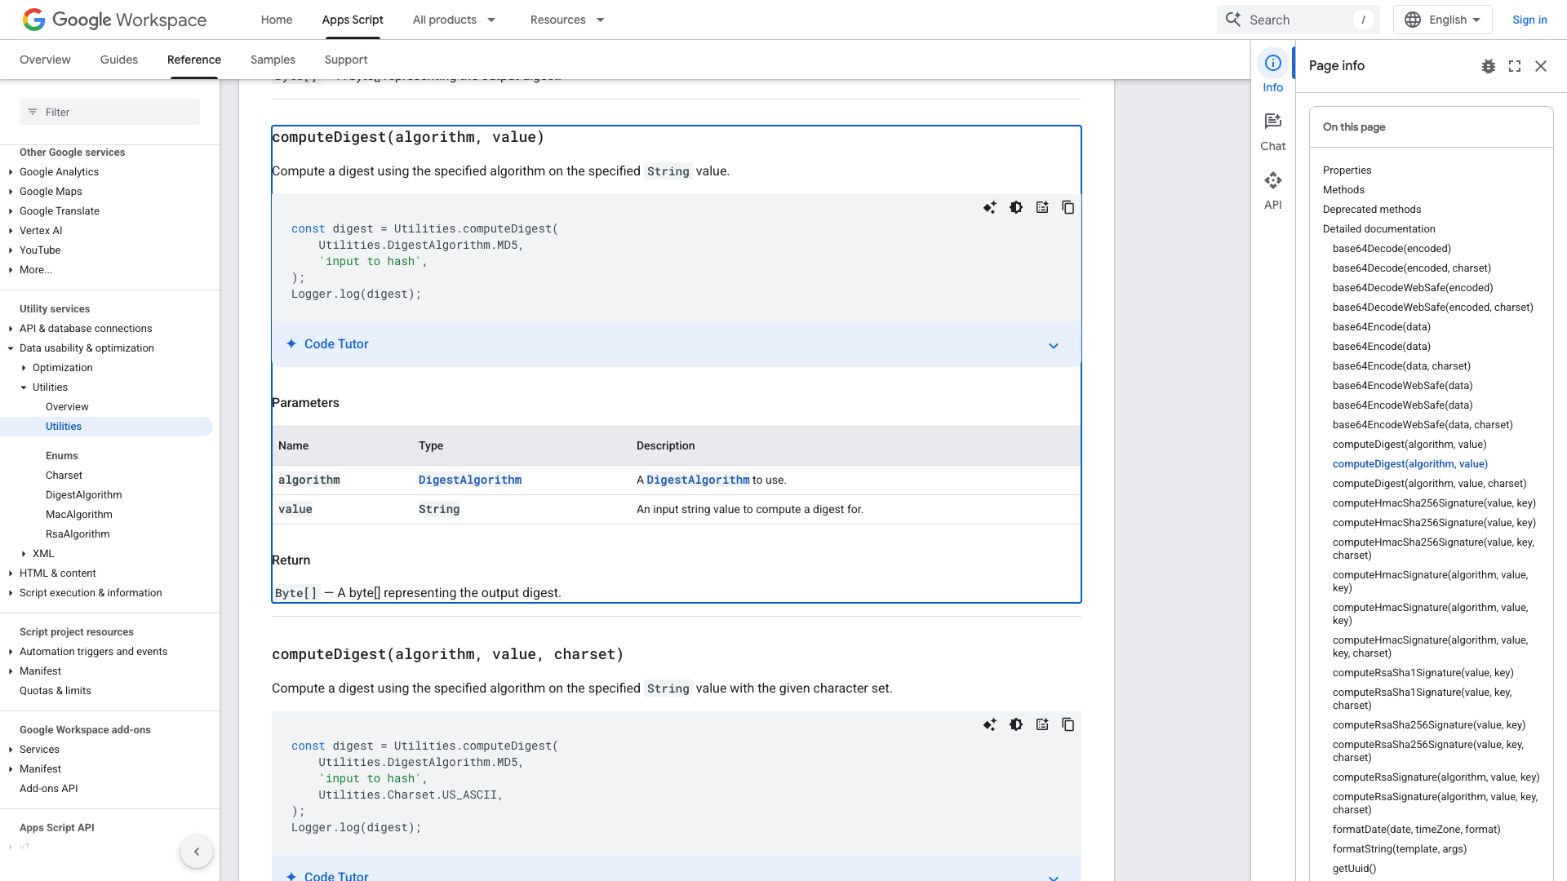Viewport: 1567px width, 881px height.
Task: Expand API & database connections
Action: tap(11, 329)
